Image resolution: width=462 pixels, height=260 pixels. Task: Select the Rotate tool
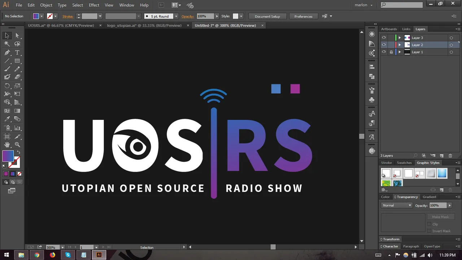7,86
